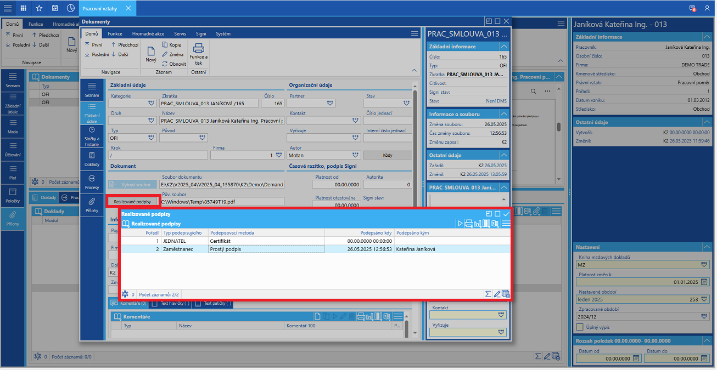Image resolution: width=717 pixels, height=370 pixels.
Task: Confirm Realizované podpisy with checkmark icon
Action: 506,214
